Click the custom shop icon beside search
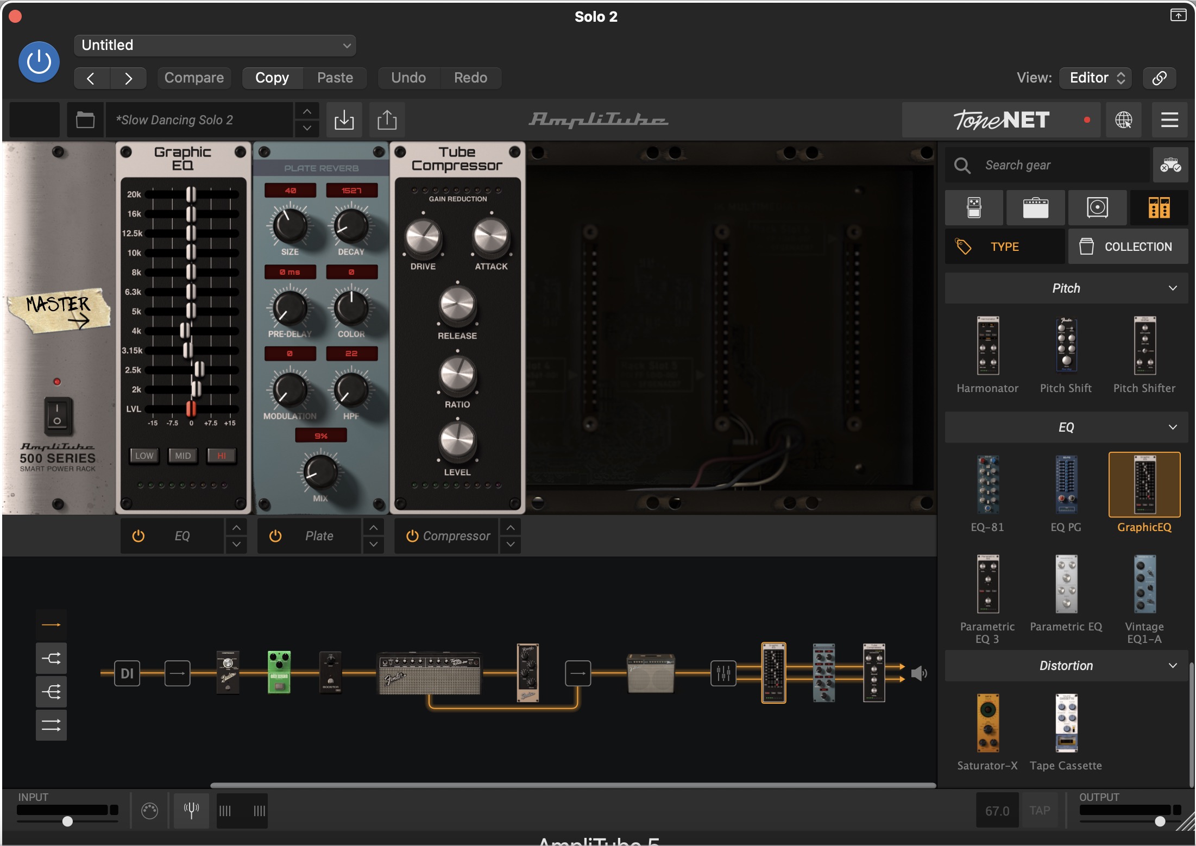1196x846 pixels. (1170, 165)
